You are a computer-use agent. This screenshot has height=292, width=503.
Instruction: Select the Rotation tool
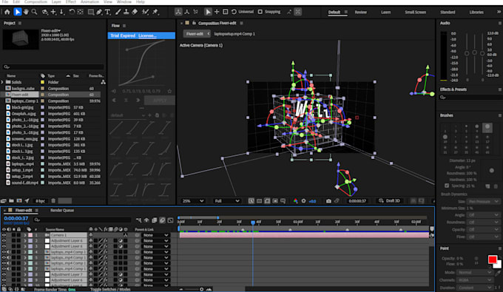(72, 12)
